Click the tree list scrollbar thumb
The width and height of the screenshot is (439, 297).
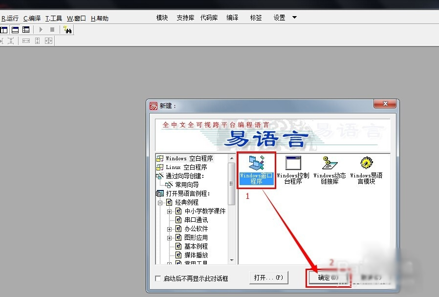point(232,184)
